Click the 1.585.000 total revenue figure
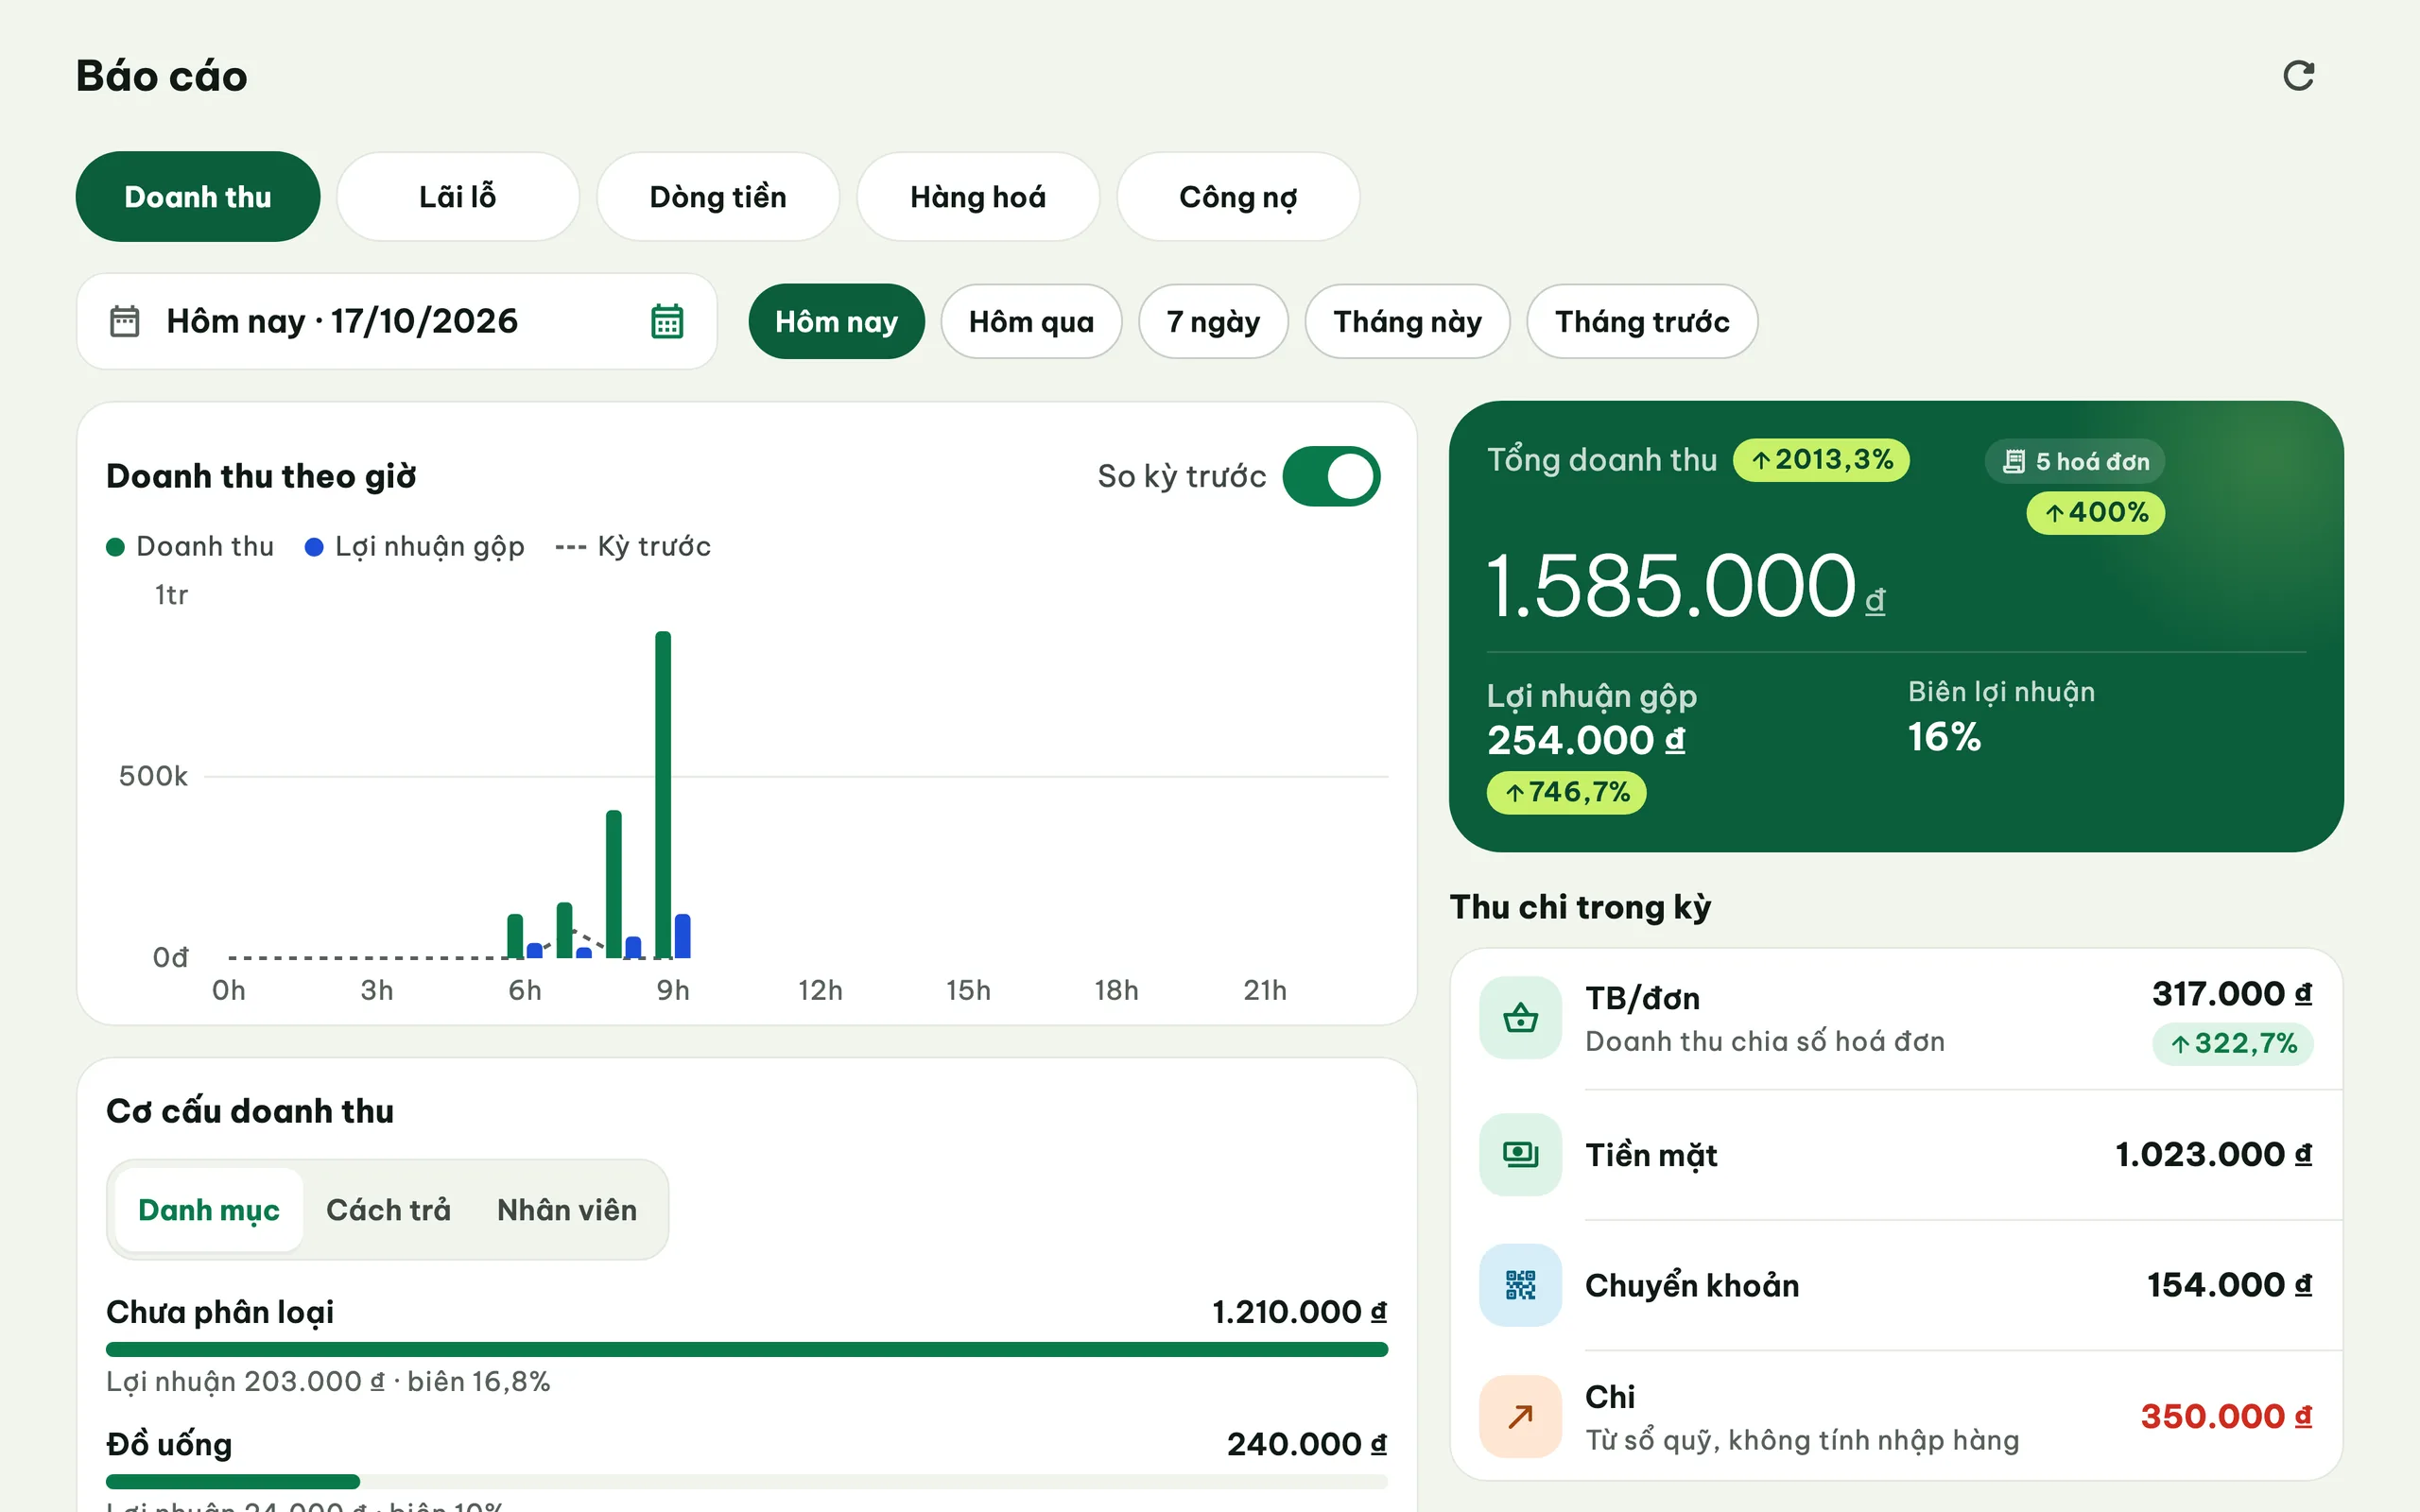The height and width of the screenshot is (1512, 2420). (x=1686, y=586)
